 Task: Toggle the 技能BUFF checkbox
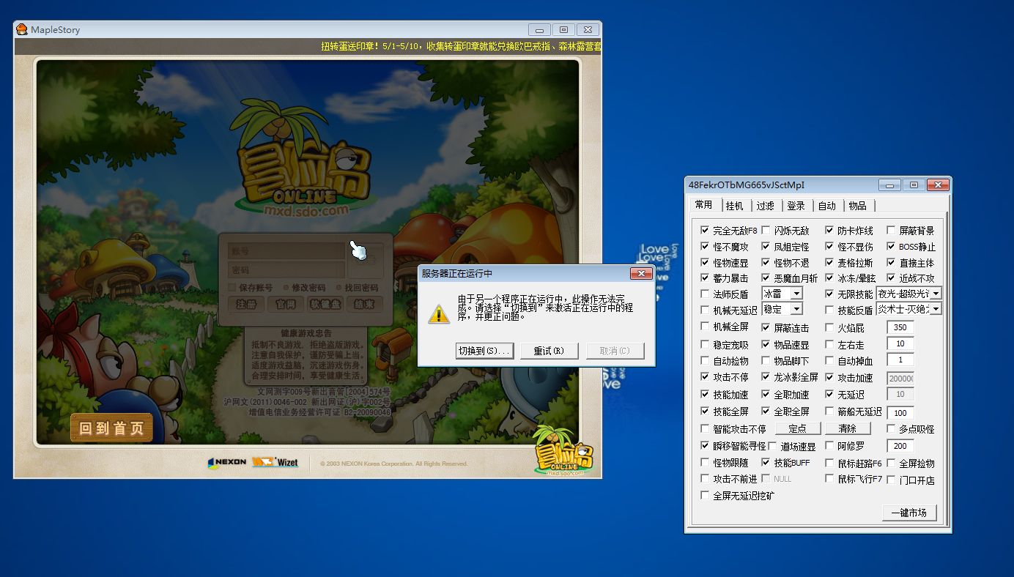coord(766,463)
